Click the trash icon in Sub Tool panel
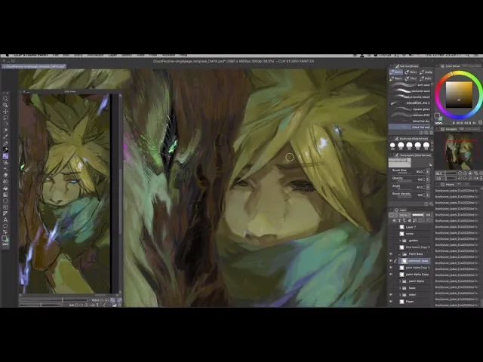 431,133
